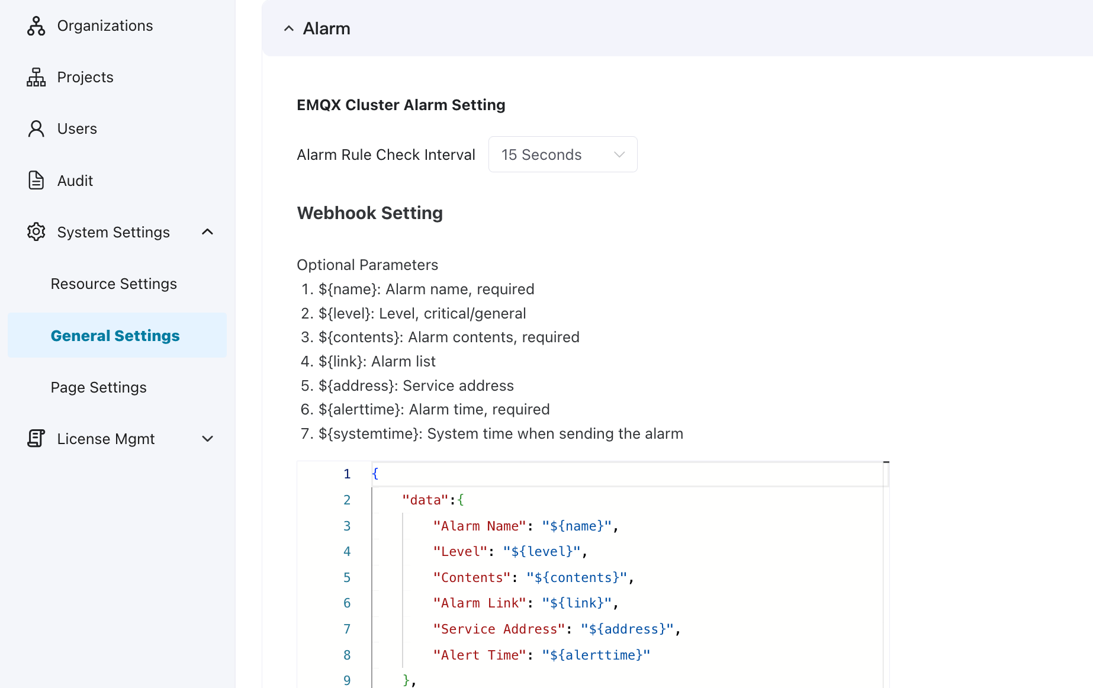Expand the License Mgmt menu

tap(207, 439)
